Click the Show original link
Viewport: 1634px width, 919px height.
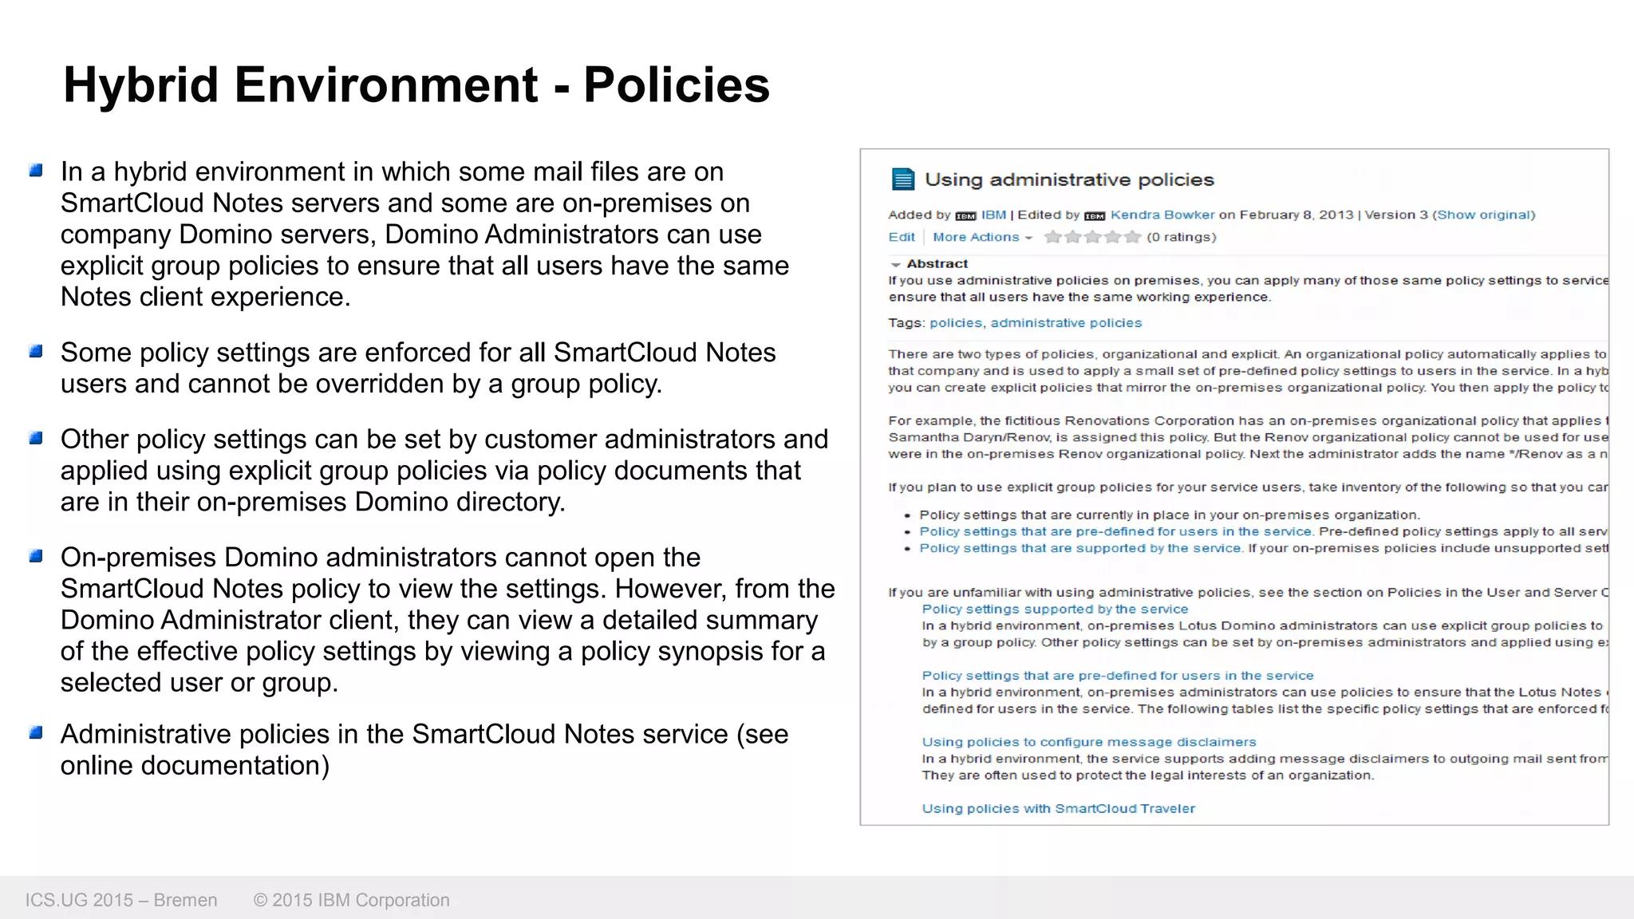coord(1484,215)
